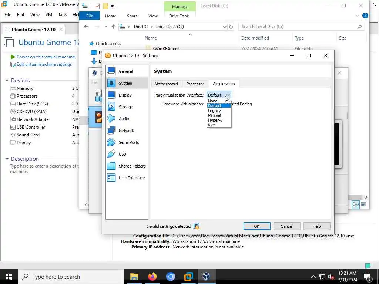Screen dimensions: 379x284
Task: Click the invalid settings warning icon
Action: pyautogui.click(x=197, y=226)
